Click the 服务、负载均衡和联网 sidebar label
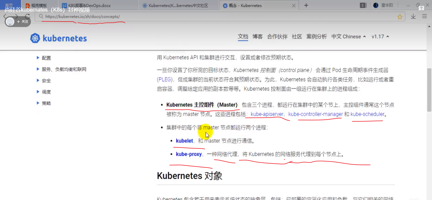The height and width of the screenshot is (200, 432). point(64,69)
